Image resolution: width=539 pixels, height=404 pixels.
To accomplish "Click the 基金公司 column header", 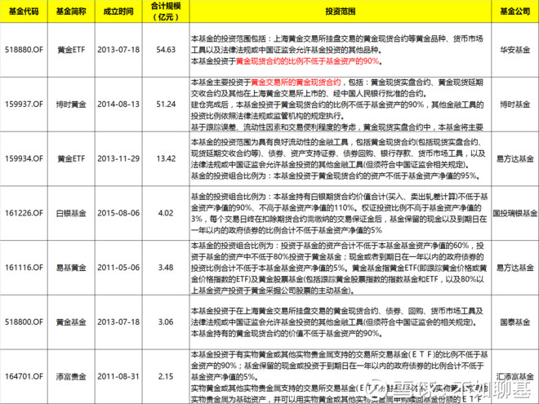I will (x=515, y=11).
